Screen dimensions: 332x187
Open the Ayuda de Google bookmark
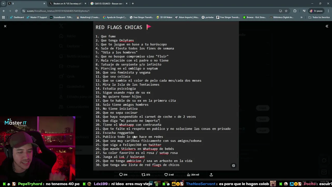pyautogui.click(x=115, y=17)
